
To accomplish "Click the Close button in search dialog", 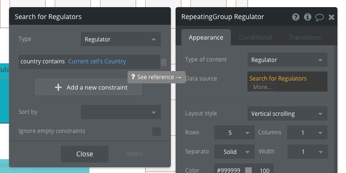I will tap(85, 154).
